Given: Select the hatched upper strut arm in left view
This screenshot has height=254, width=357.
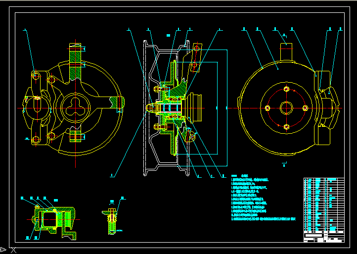Looking at the screenshot, I should 75,61.
